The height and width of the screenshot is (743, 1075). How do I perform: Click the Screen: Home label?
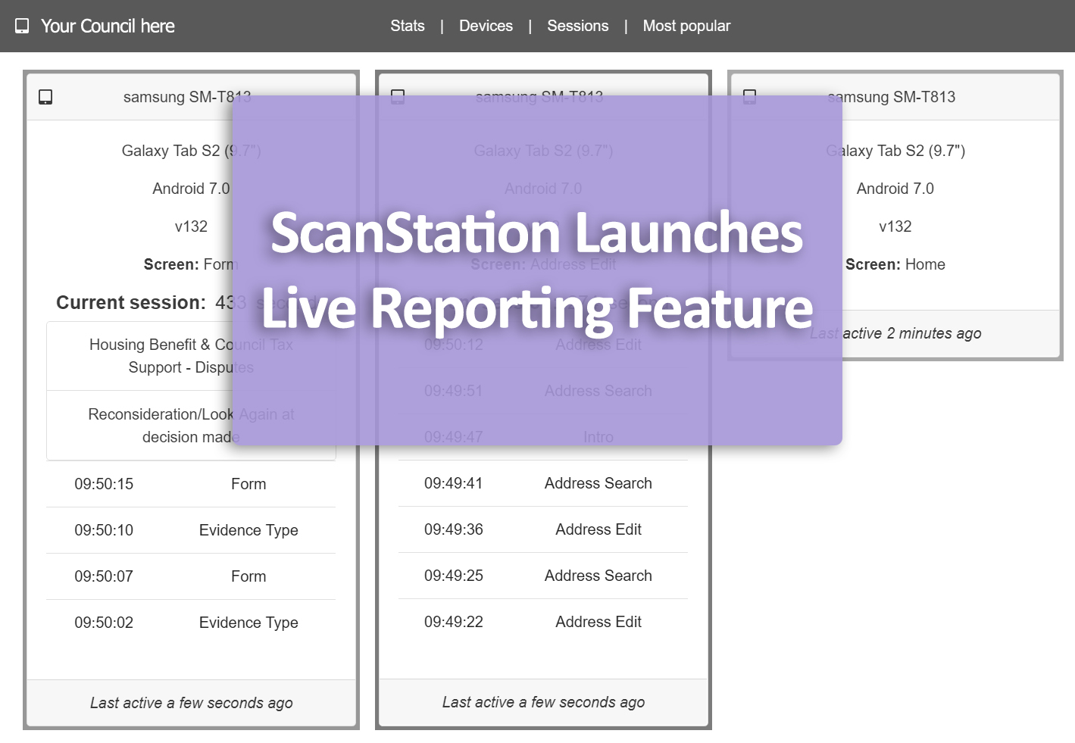(x=895, y=264)
